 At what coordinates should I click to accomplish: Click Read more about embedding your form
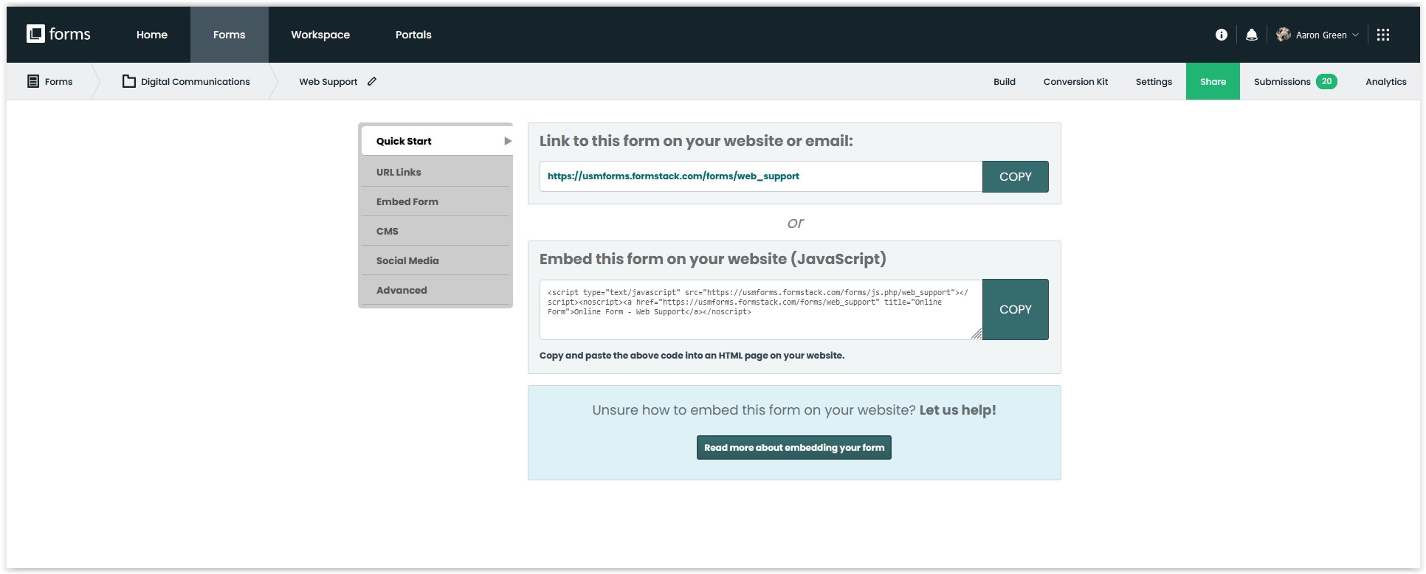tap(794, 447)
